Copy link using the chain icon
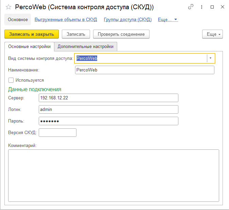 tap(191, 7)
